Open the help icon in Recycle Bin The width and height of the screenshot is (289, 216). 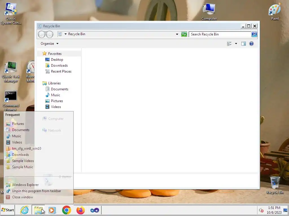(x=251, y=44)
